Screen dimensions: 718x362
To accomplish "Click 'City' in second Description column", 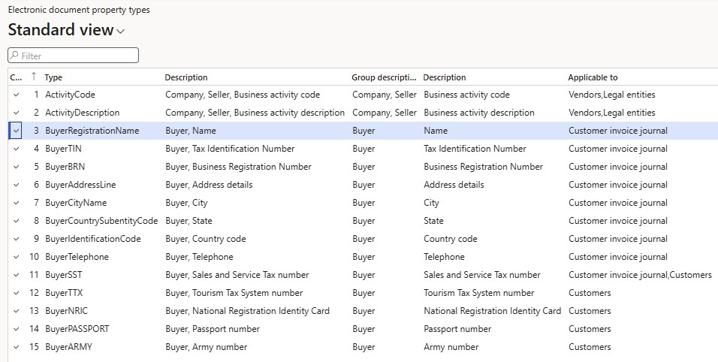I will (x=431, y=203).
